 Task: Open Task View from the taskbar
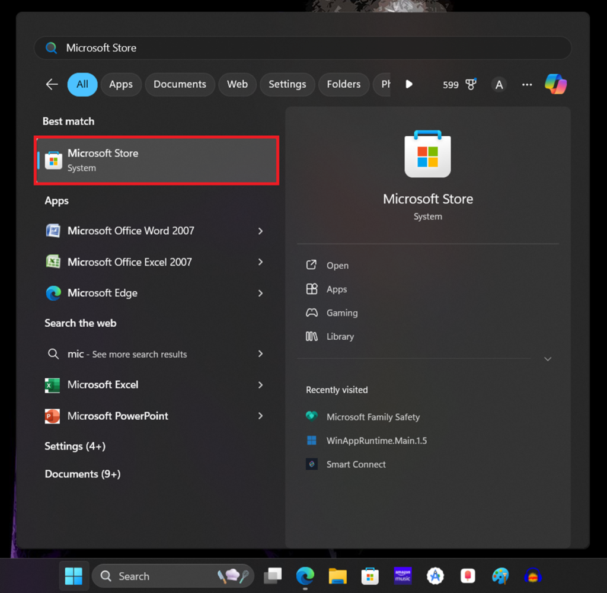(x=273, y=576)
